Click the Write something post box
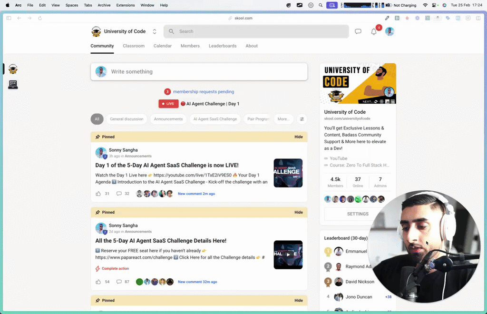Image resolution: width=487 pixels, height=314 pixels. point(199,72)
